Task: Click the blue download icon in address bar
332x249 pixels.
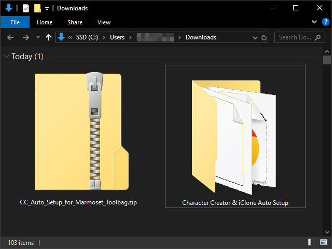Action: point(61,37)
